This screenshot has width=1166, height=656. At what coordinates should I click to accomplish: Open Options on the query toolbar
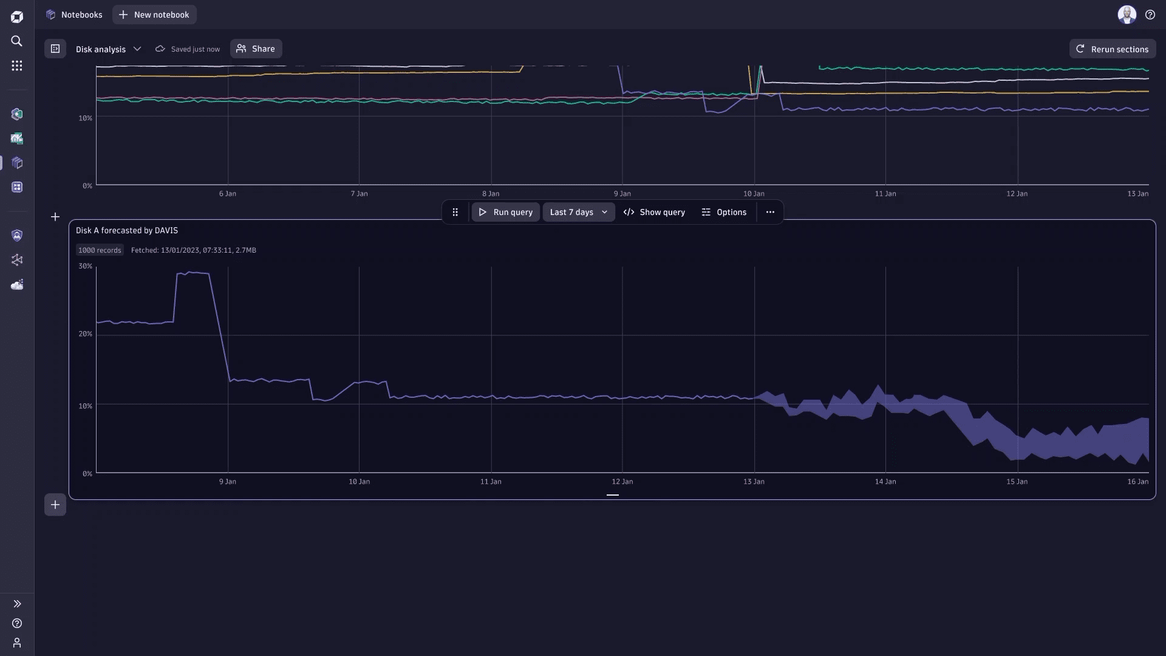pos(724,212)
